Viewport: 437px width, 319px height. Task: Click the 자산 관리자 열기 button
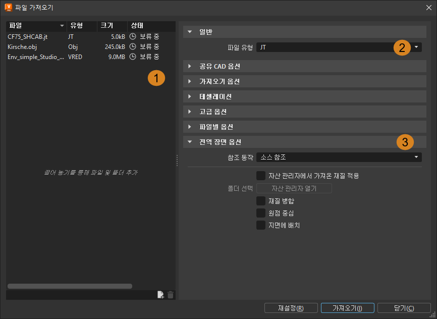[x=294, y=188]
